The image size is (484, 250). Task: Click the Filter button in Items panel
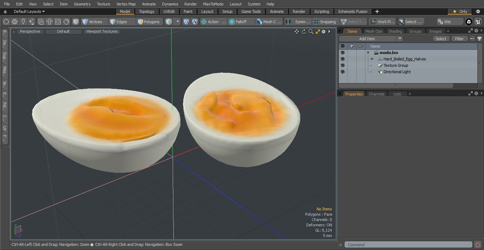pos(459,39)
